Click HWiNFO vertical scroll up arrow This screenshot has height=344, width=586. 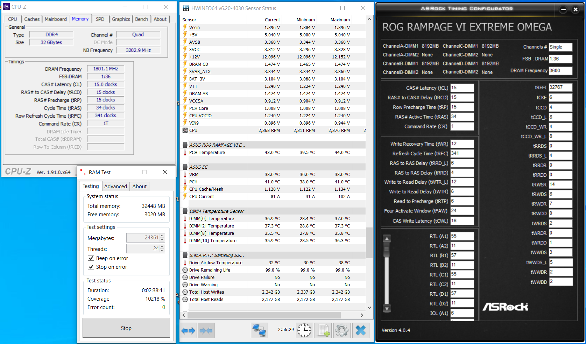[x=369, y=20]
